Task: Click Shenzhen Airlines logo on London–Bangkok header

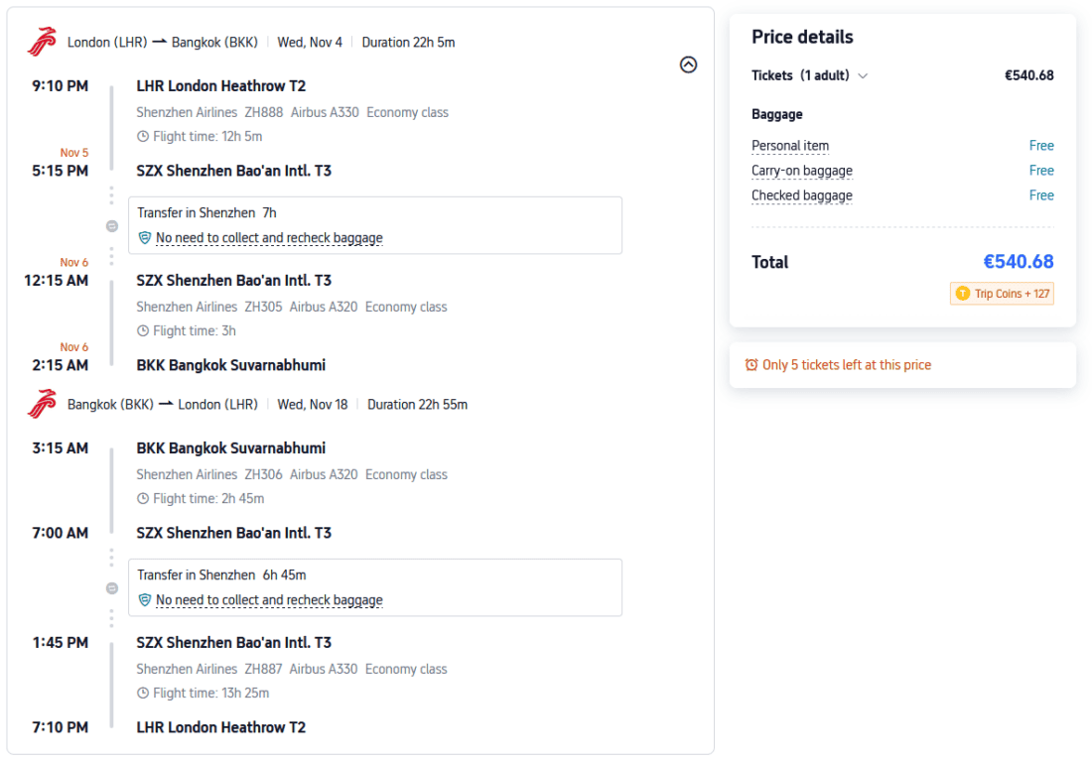Action: [x=42, y=42]
